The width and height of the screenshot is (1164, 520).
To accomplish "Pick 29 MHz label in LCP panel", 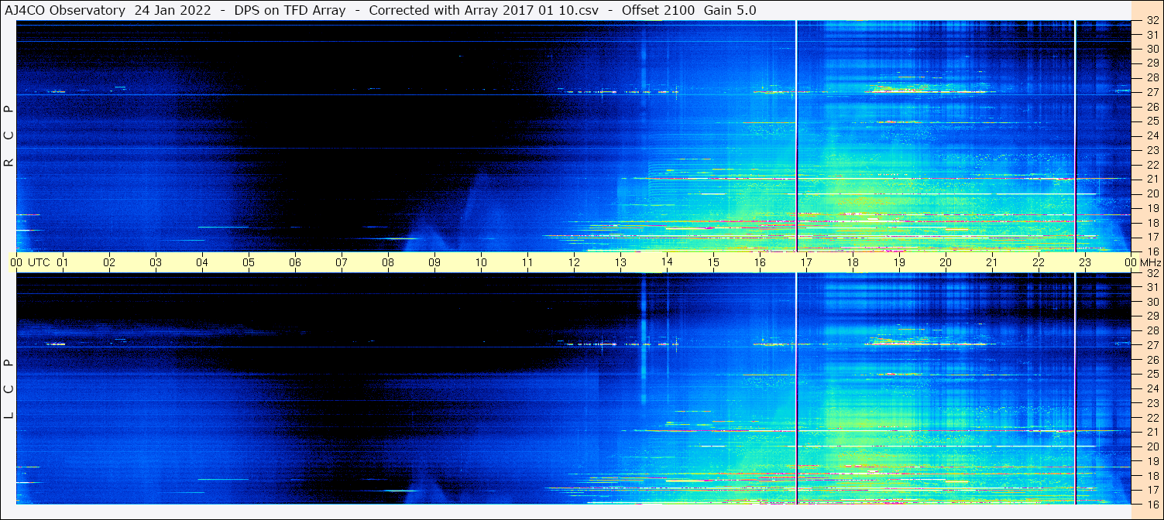I will (1152, 316).
